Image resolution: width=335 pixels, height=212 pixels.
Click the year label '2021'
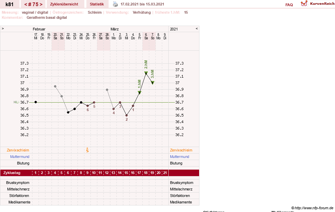[174, 29]
